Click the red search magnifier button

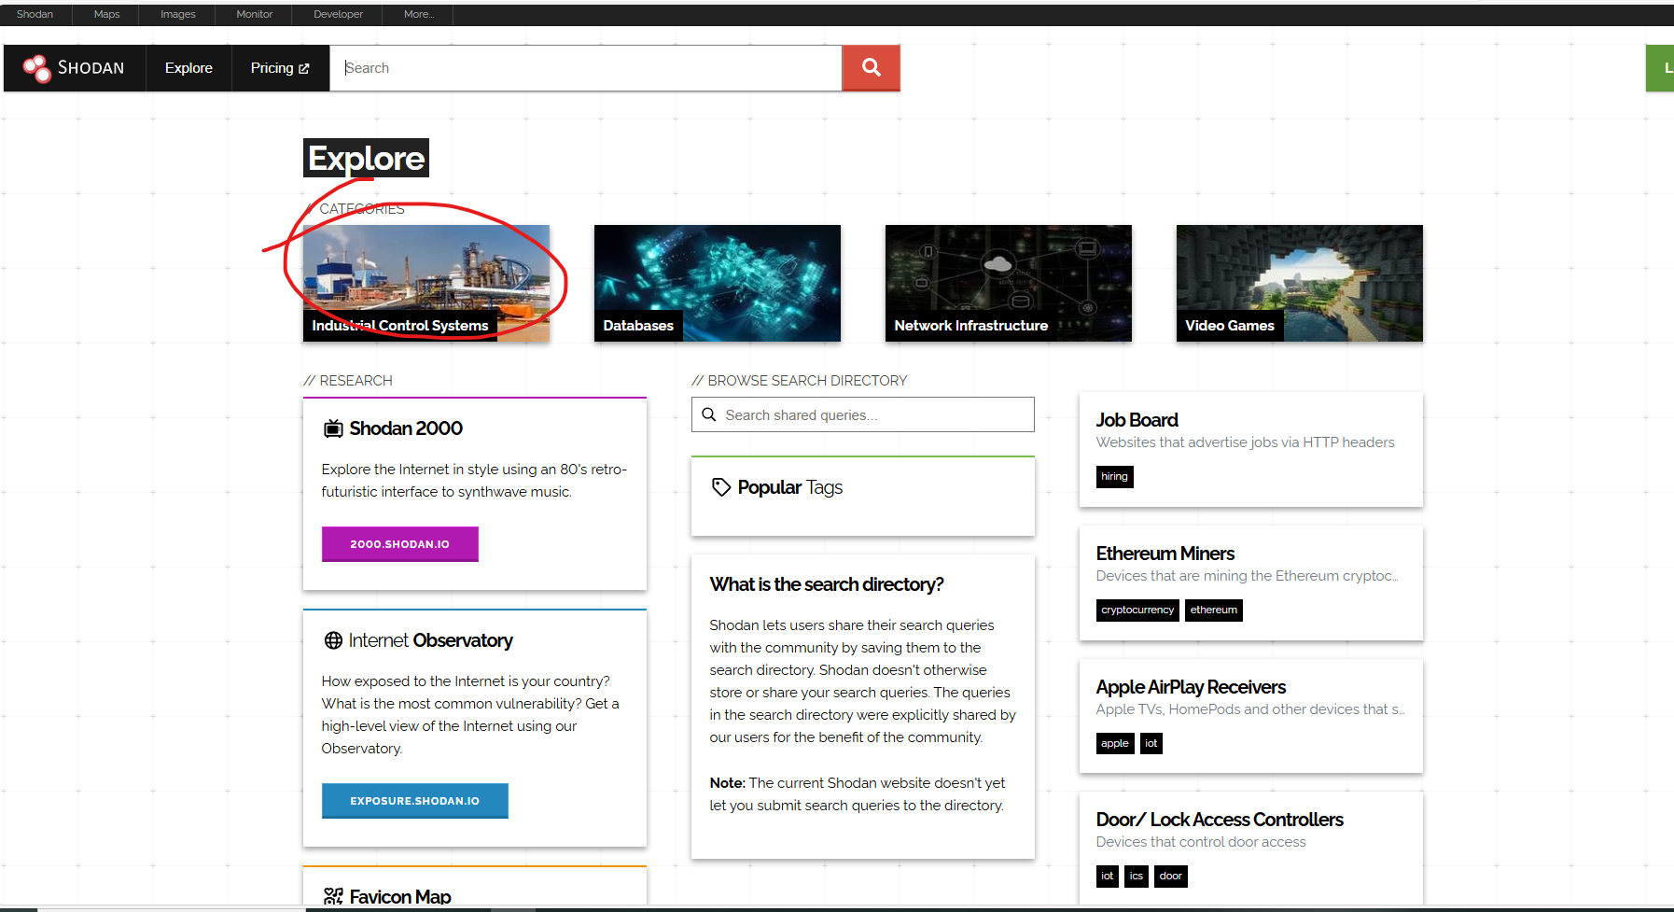tap(872, 68)
